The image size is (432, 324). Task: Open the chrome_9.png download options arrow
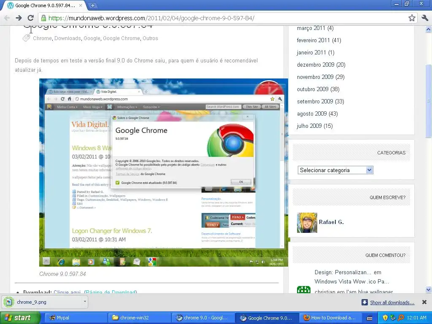point(85,302)
